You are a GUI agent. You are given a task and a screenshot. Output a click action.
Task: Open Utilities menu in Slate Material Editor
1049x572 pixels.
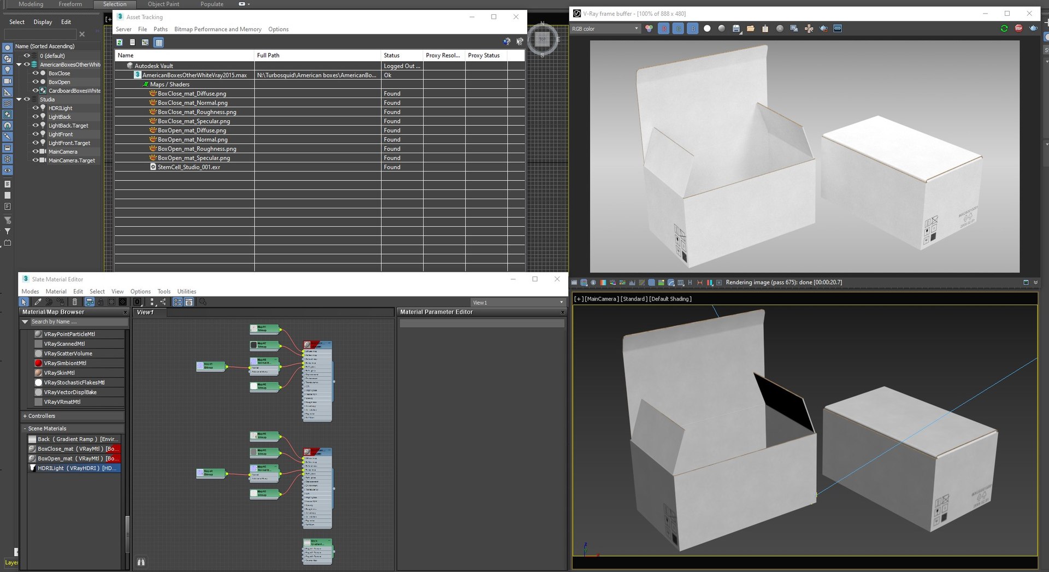pos(186,292)
